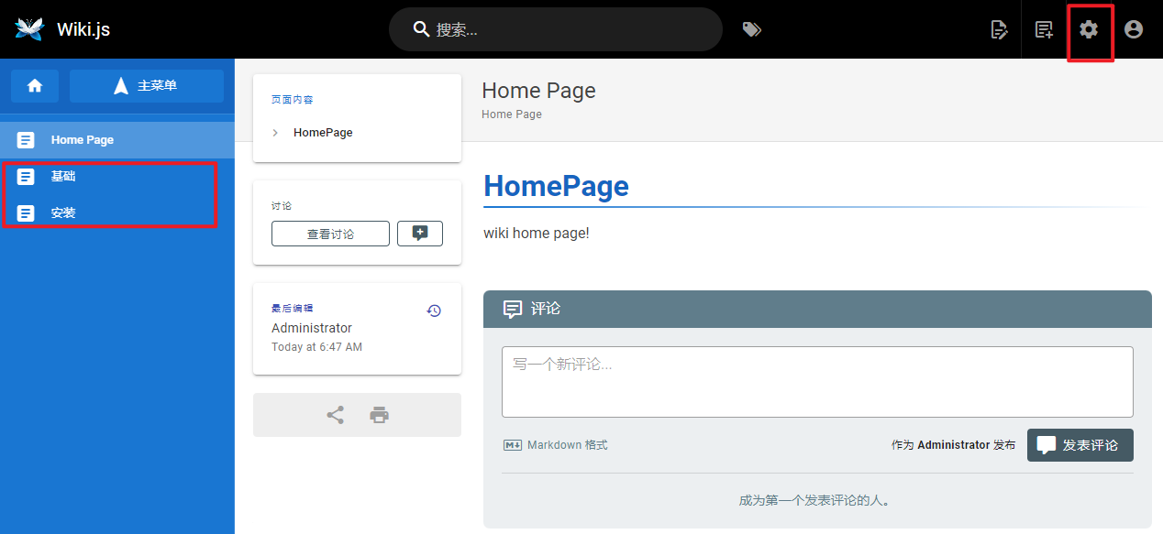The height and width of the screenshot is (534, 1163).
Task: Click 发表评论 button
Action: point(1080,445)
